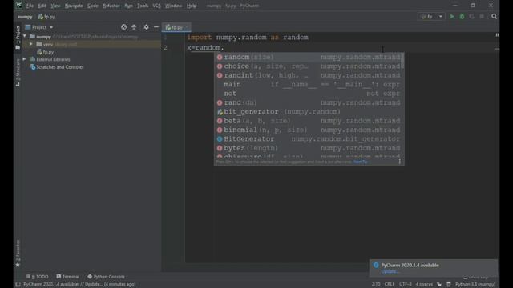This screenshot has width=513, height=288.
Task: Open the Window menu
Action: click(173, 6)
